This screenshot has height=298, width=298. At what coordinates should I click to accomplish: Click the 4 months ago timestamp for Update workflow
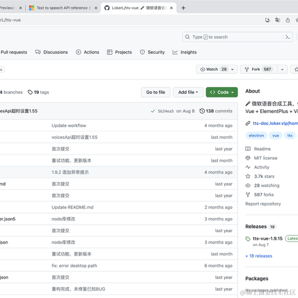click(x=219, y=125)
